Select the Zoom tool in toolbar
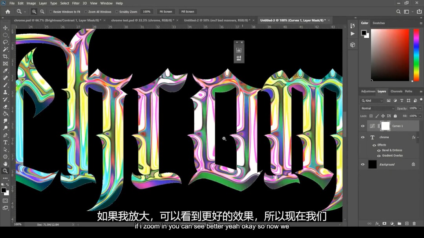The width and height of the screenshot is (424, 238). pyautogui.click(x=5, y=171)
